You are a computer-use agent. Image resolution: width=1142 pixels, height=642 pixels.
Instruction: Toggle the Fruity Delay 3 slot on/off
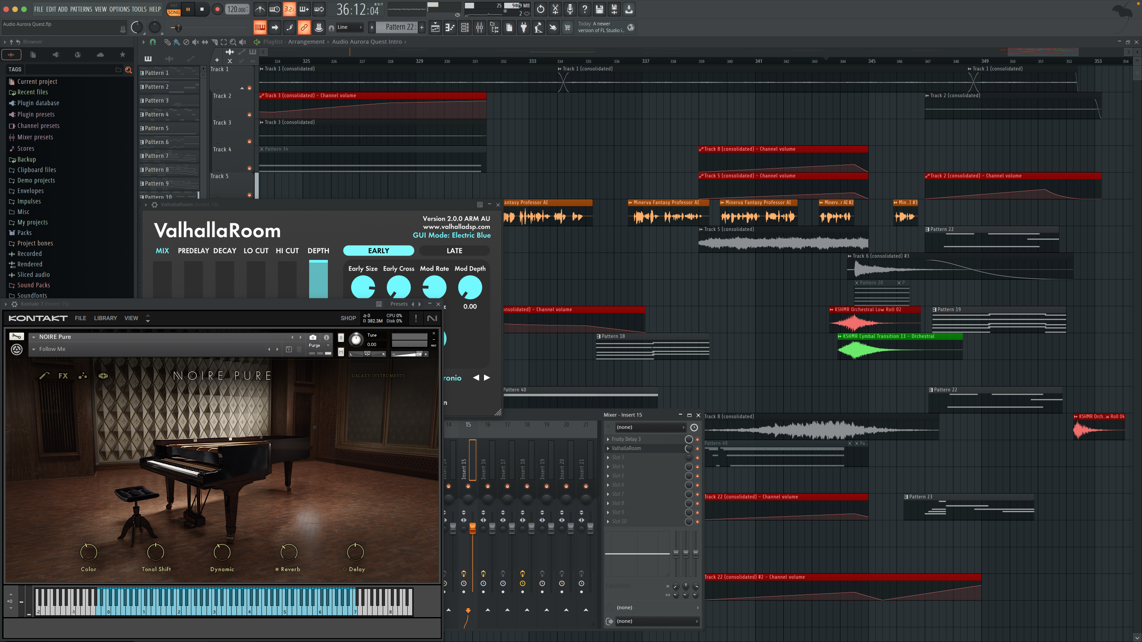(689, 439)
